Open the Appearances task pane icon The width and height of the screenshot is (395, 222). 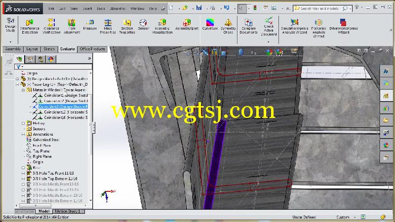tap(386, 145)
